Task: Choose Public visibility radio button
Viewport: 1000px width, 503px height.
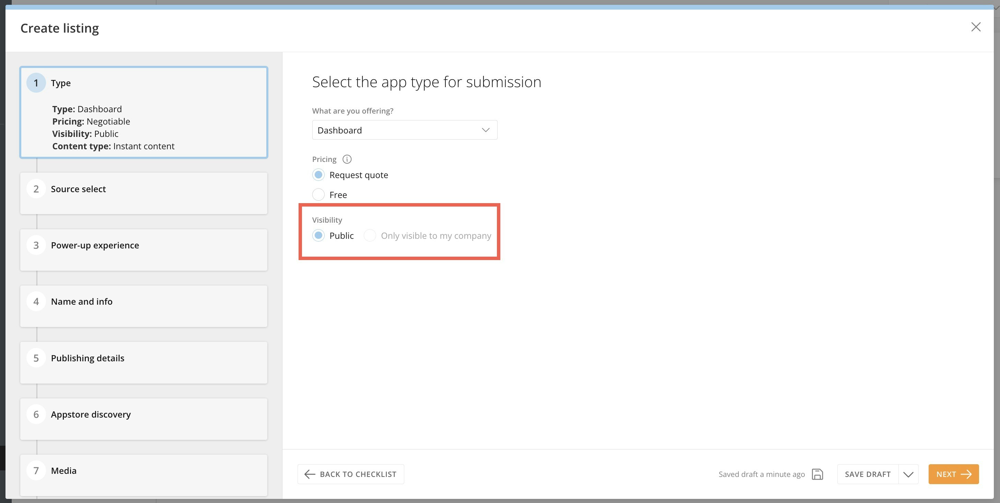Action: (x=318, y=236)
